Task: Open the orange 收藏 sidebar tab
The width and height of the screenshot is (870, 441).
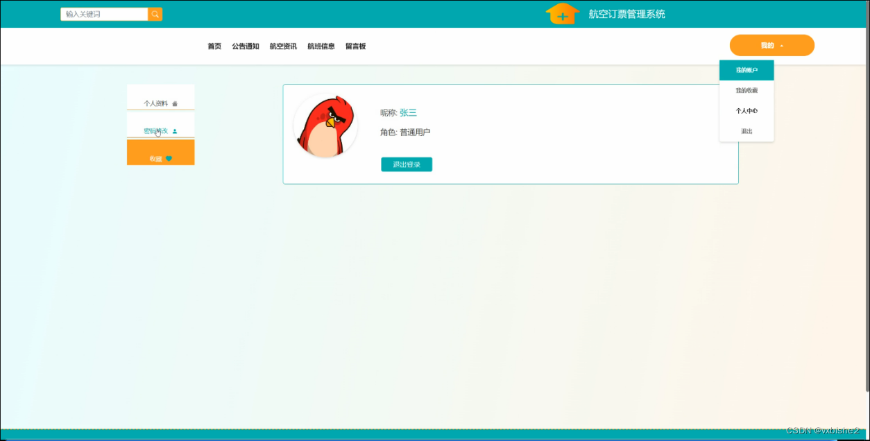Action: (x=161, y=153)
